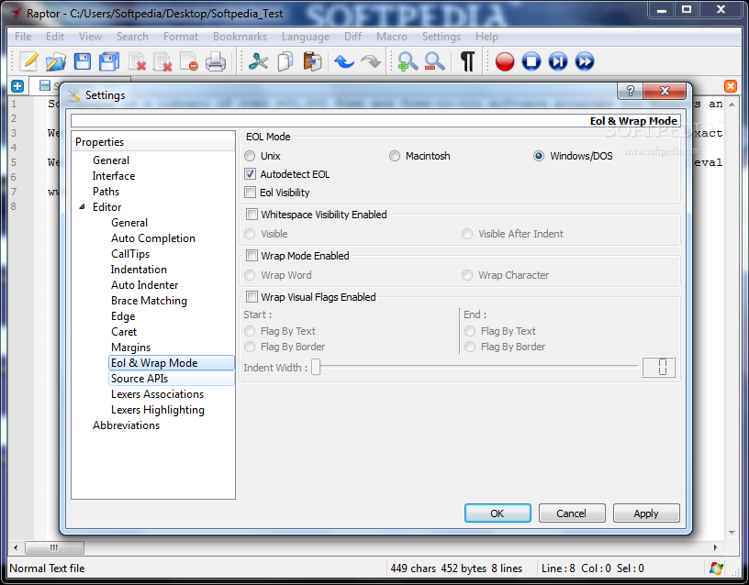
Task: Select Indentation settings
Action: [139, 270]
